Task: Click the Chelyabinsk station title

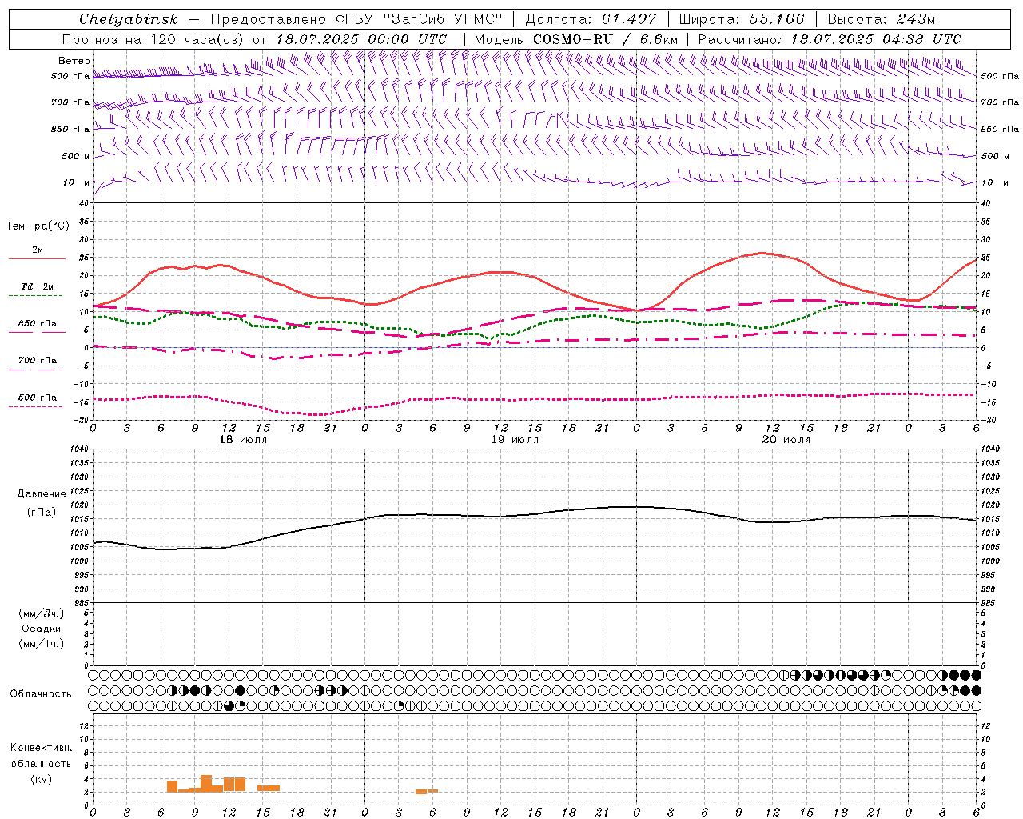Action: pos(128,19)
